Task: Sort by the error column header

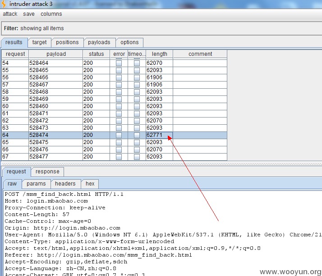Action: pos(119,54)
